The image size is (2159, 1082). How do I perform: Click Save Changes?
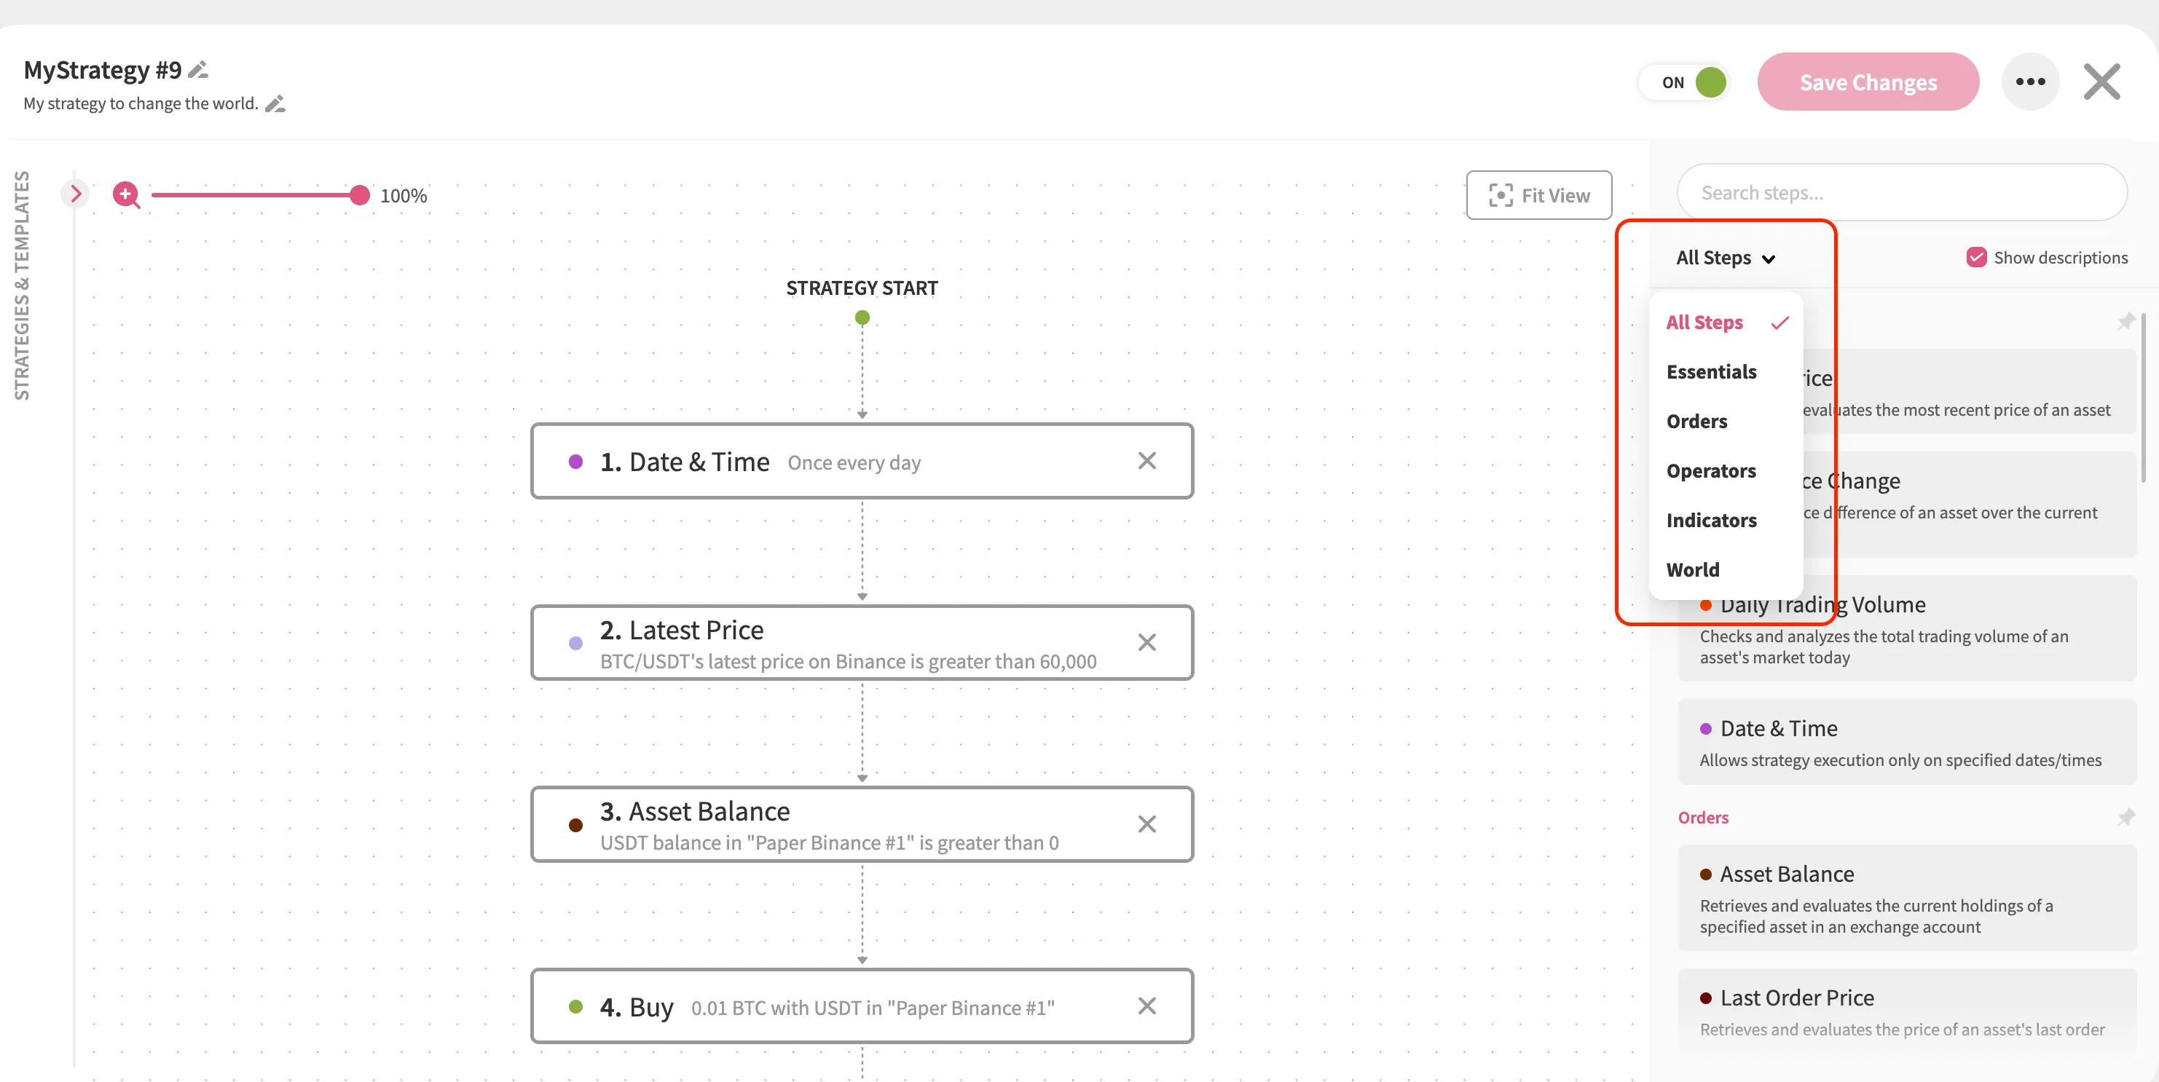pos(1868,82)
